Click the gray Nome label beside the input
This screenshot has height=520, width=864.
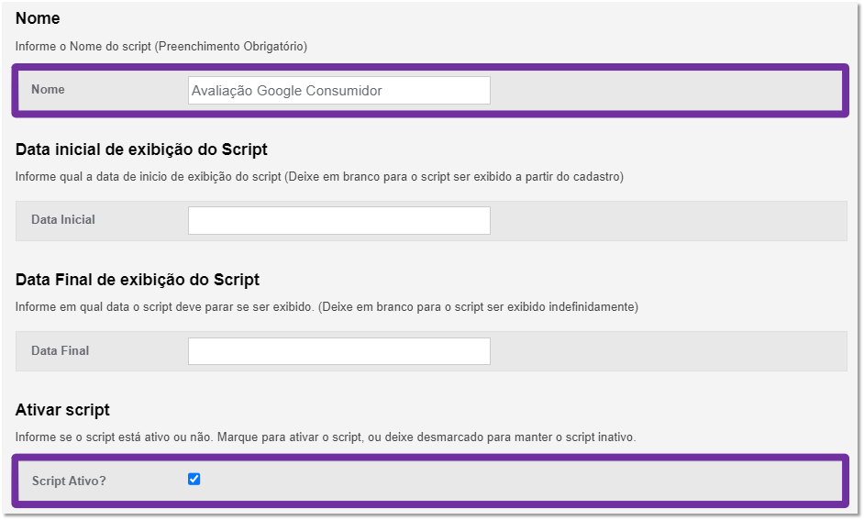tap(48, 89)
